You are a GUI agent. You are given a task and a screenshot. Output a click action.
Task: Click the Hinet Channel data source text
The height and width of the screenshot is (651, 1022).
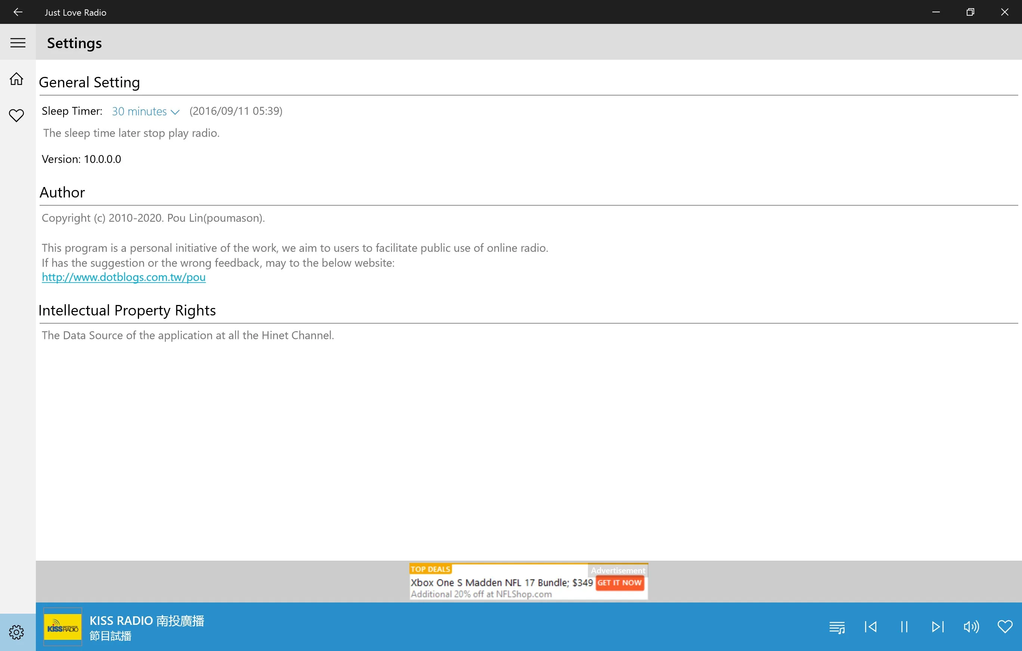tap(188, 336)
